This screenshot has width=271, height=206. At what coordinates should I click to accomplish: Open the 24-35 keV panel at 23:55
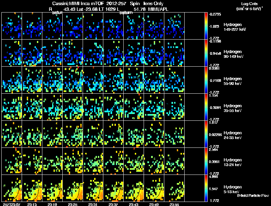[174, 134]
